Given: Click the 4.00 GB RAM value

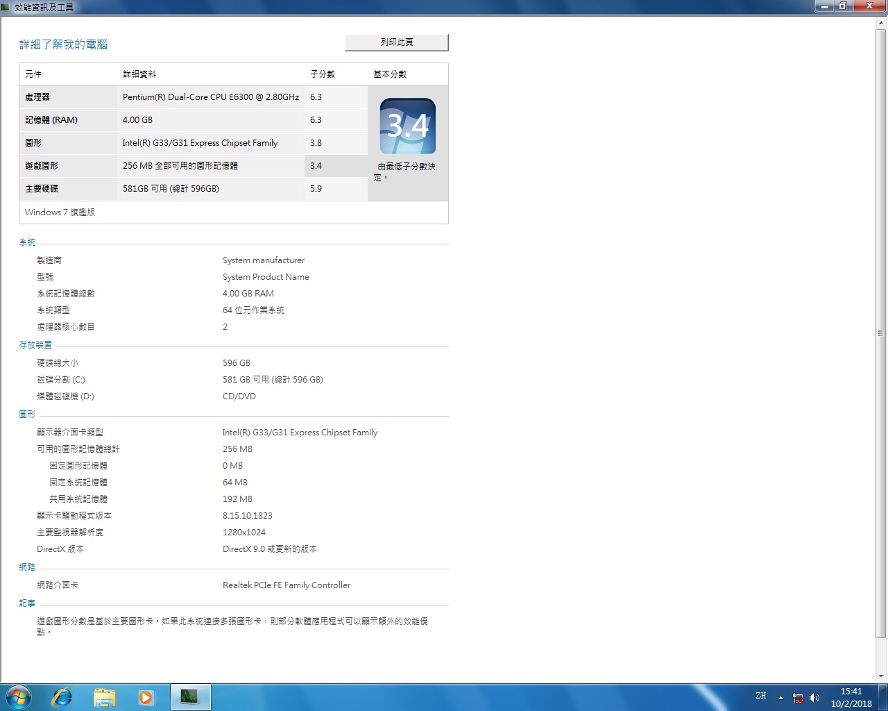Looking at the screenshot, I should point(248,294).
